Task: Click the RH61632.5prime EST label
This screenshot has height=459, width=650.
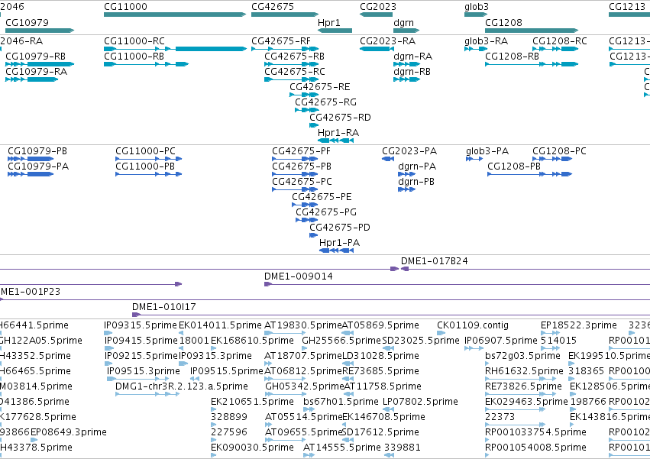Action: click(525, 371)
